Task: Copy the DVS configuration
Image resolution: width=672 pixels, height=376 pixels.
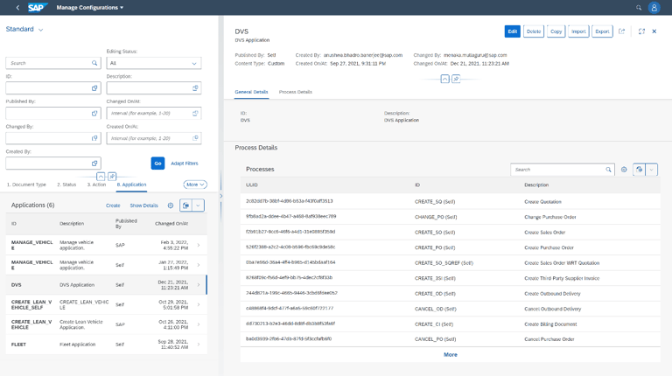Action: (556, 31)
